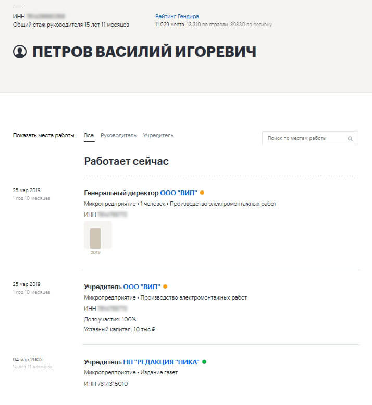Click the "Поиск по местам работы" search field
The height and width of the screenshot is (405, 372).
click(x=305, y=138)
